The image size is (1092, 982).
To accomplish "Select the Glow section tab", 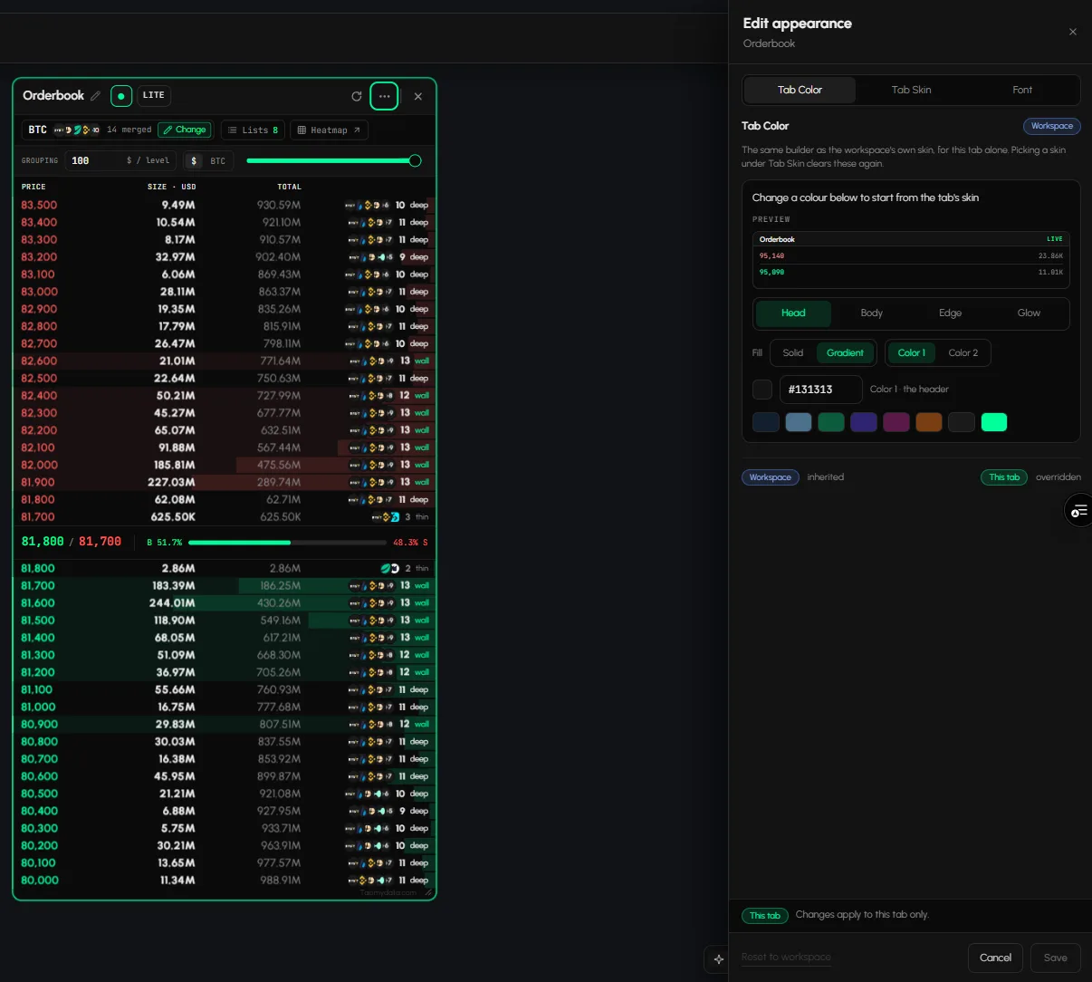I will click(x=1029, y=313).
